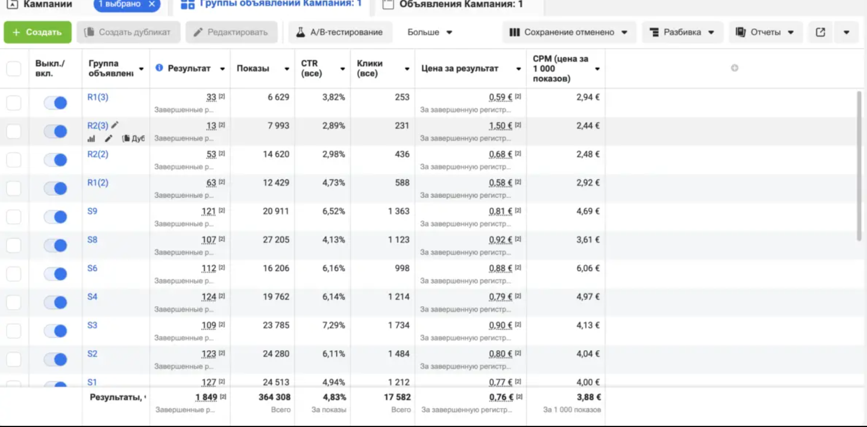
Task: Click the result value 121 in S9 row
Action: pyautogui.click(x=209, y=211)
